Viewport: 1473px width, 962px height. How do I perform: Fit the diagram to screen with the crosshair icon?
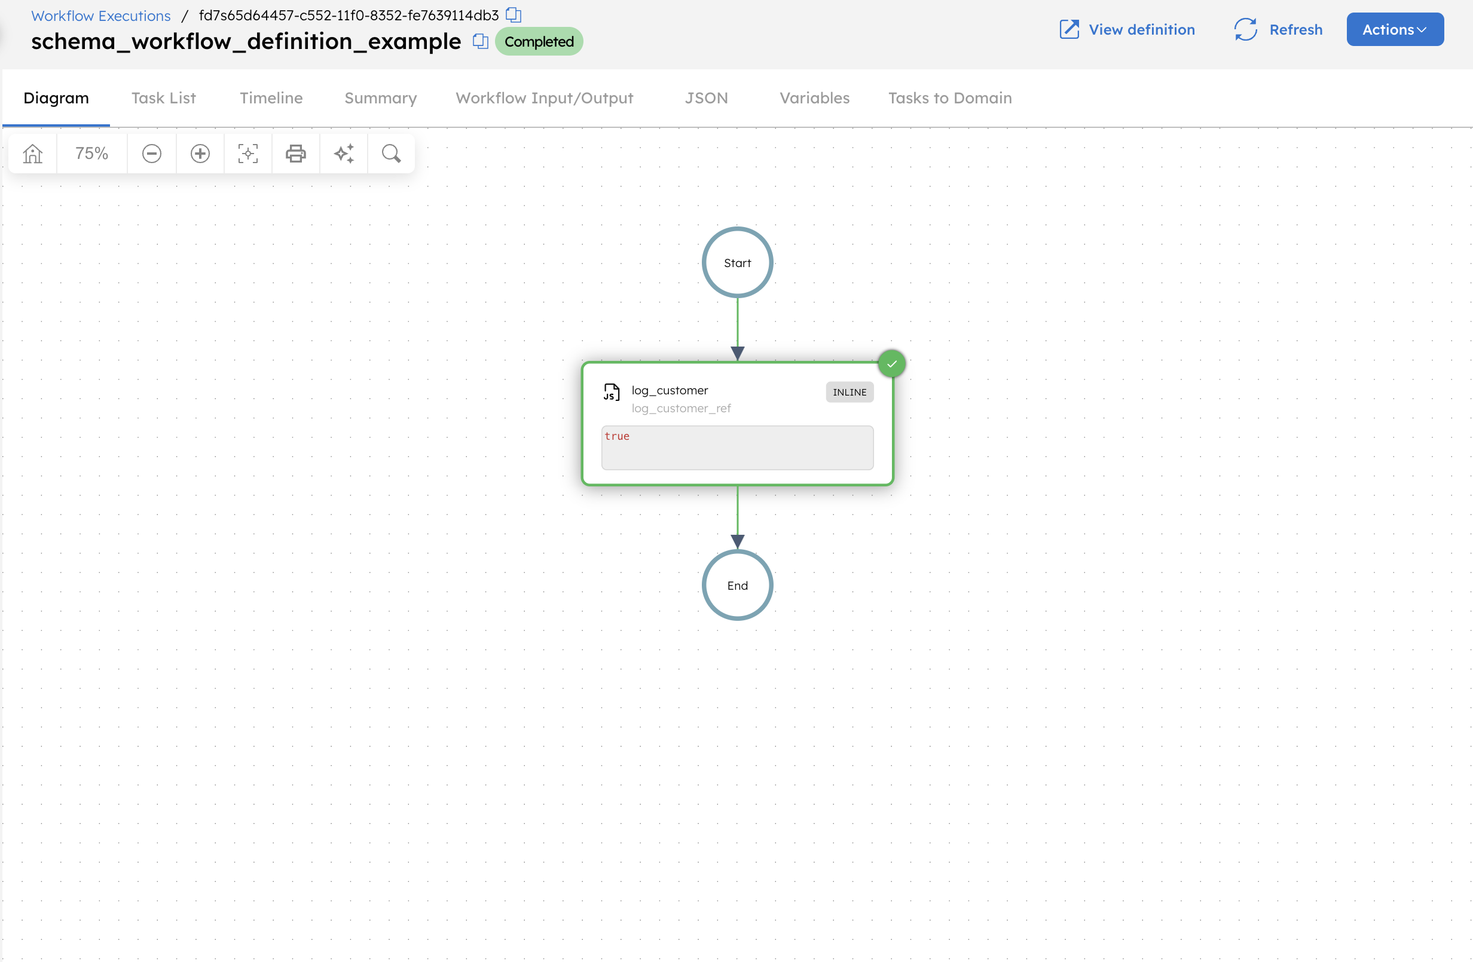247,153
